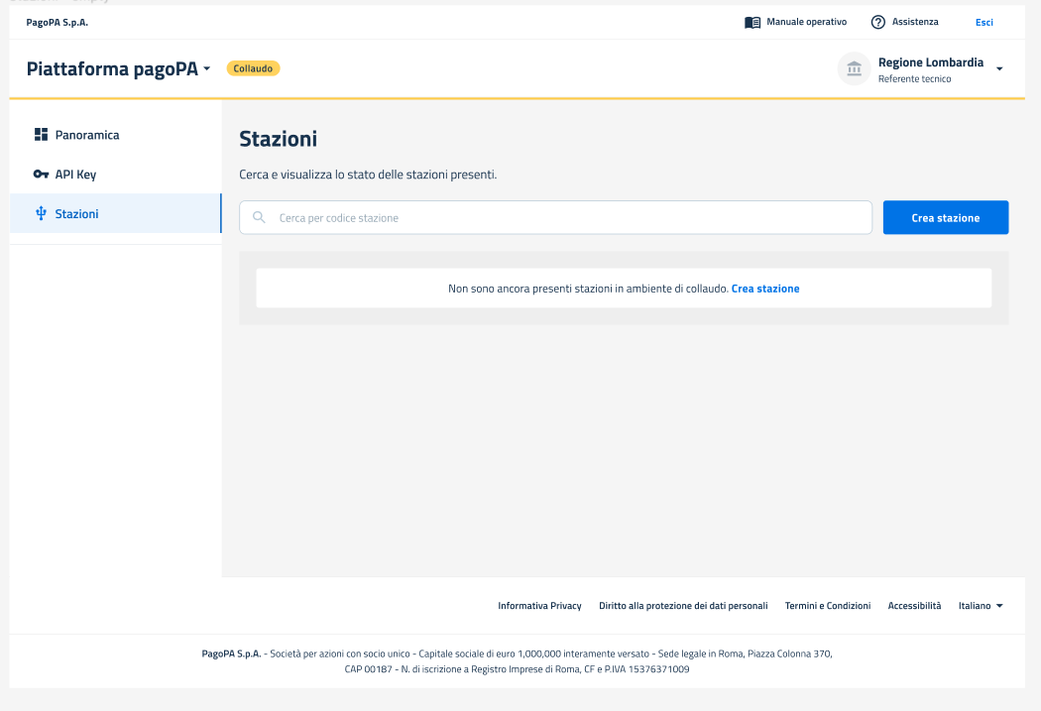Click the Panoramica dashboard grid icon
This screenshot has width=1041, height=711.
[x=41, y=135]
